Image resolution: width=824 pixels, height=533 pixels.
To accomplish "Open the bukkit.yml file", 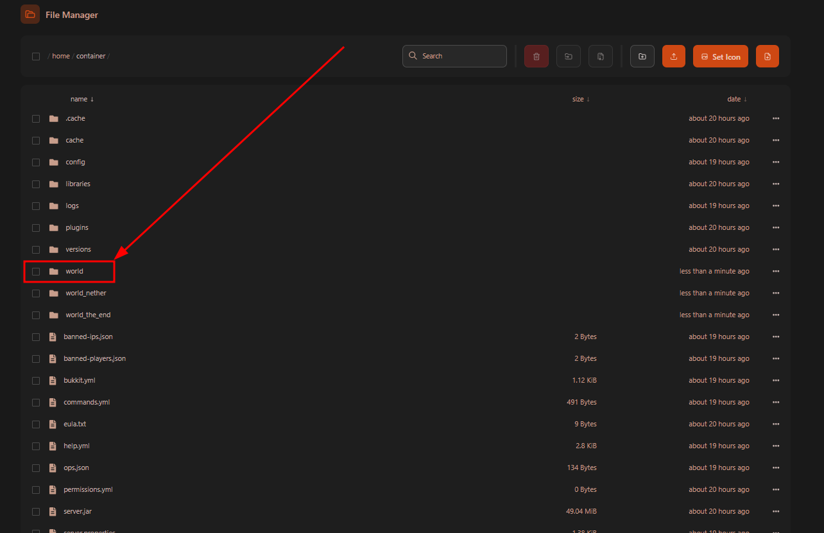I will (80, 381).
